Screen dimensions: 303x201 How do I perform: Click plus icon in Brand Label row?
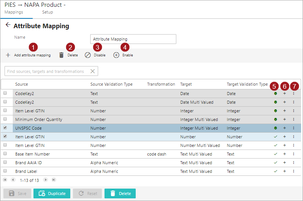tap(285, 171)
